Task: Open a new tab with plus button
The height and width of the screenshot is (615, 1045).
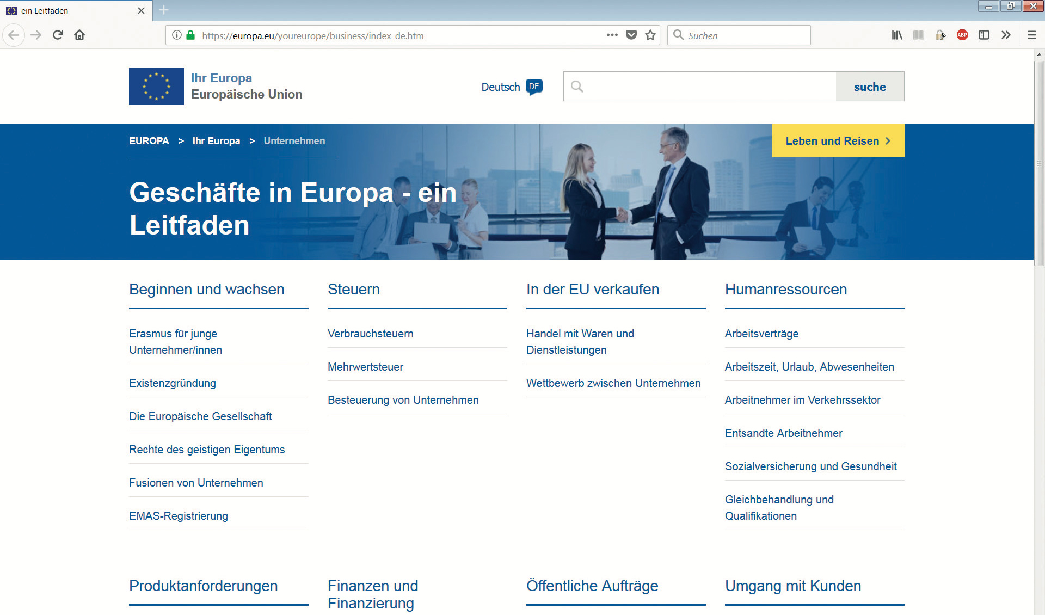Action: point(164,10)
